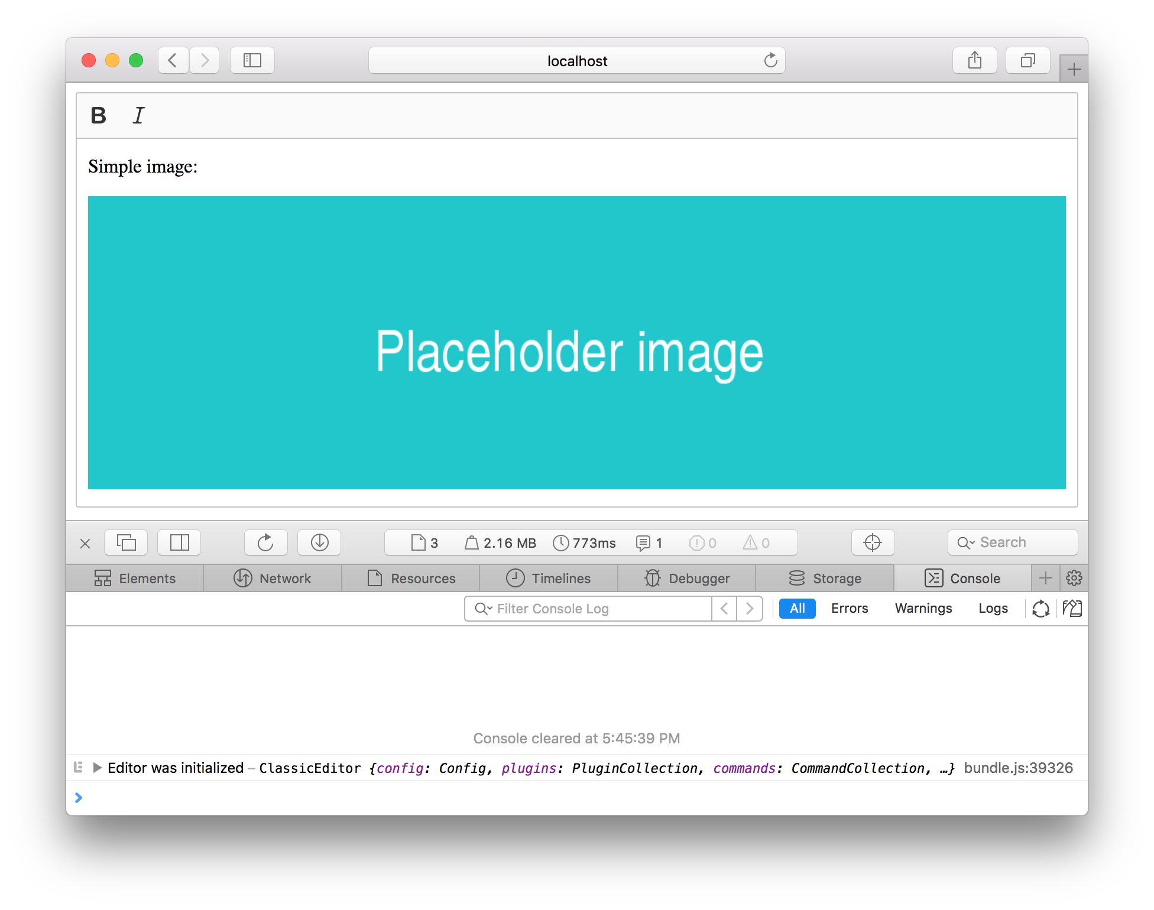Open Filter Console Log search options dropdown
Screen dimensions: 1154x910
(484, 609)
